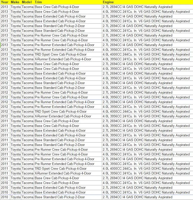The image size is (193, 200).
Task: Select Toyota cell in the 2012 TRD Sport row
Action: click(16, 111)
